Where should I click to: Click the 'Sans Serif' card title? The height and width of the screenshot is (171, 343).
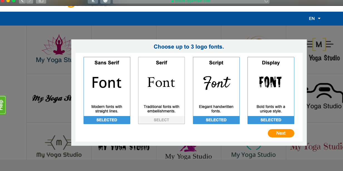107,63
